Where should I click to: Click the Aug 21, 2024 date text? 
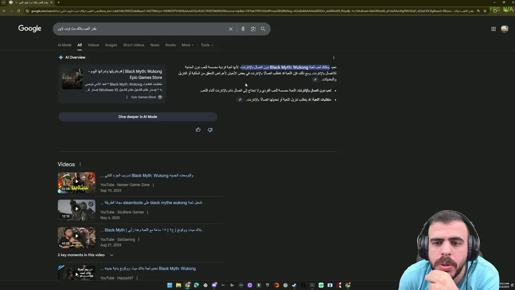(111, 245)
